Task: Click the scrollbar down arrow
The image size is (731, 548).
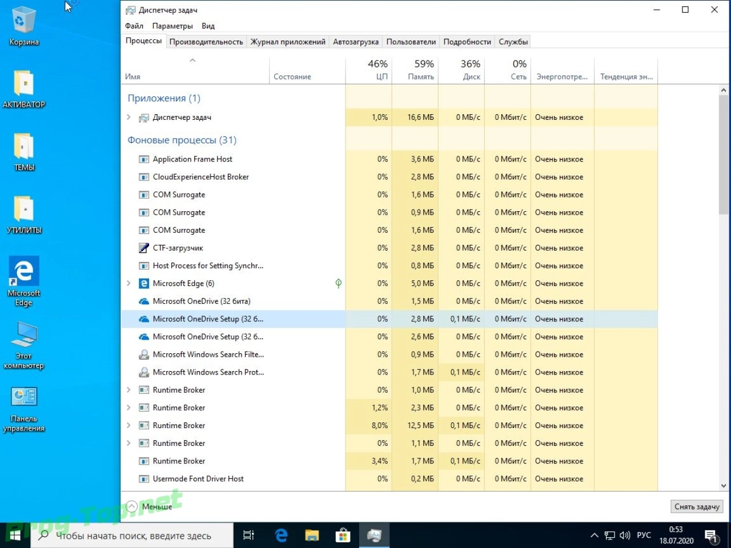Action: pos(724,486)
